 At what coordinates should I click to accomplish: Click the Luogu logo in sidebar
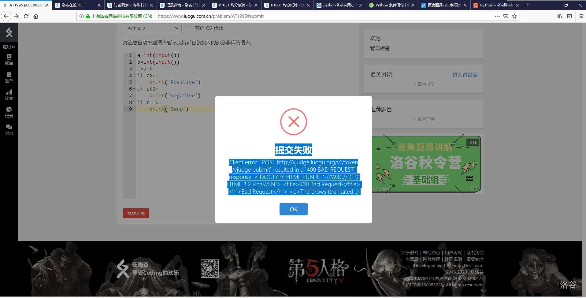9,32
